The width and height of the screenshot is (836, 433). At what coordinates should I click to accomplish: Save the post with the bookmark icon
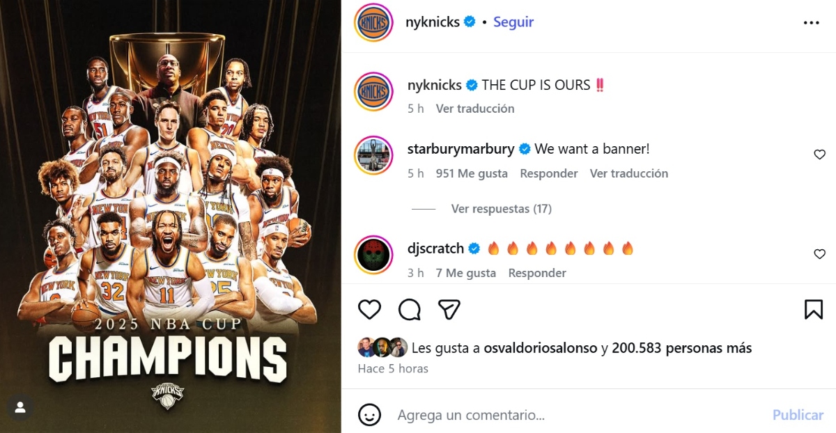click(814, 309)
